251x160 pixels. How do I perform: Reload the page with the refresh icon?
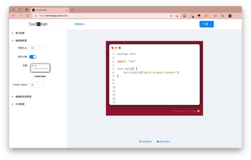coord(28,16)
